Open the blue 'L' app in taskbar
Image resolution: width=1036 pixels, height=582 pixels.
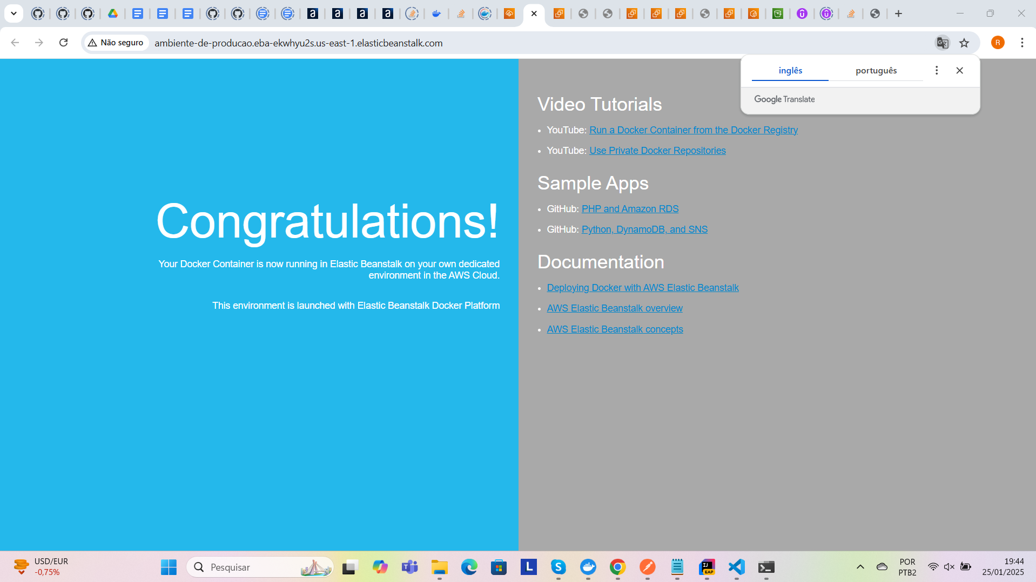tap(529, 567)
